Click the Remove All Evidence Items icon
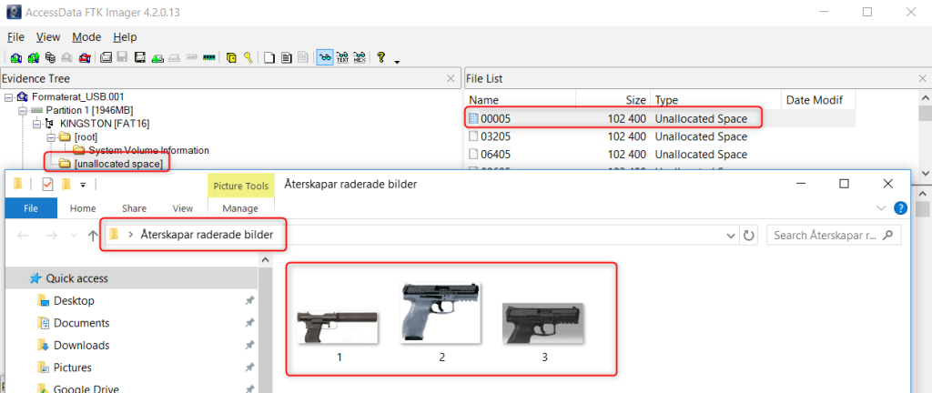The height and width of the screenshot is (393, 932). (x=85, y=58)
